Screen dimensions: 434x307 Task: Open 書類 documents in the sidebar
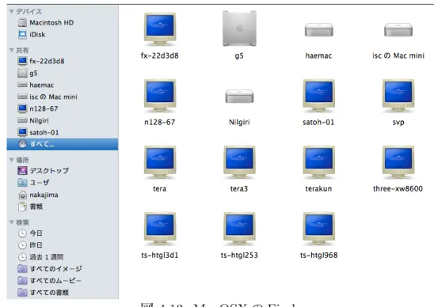63,207
